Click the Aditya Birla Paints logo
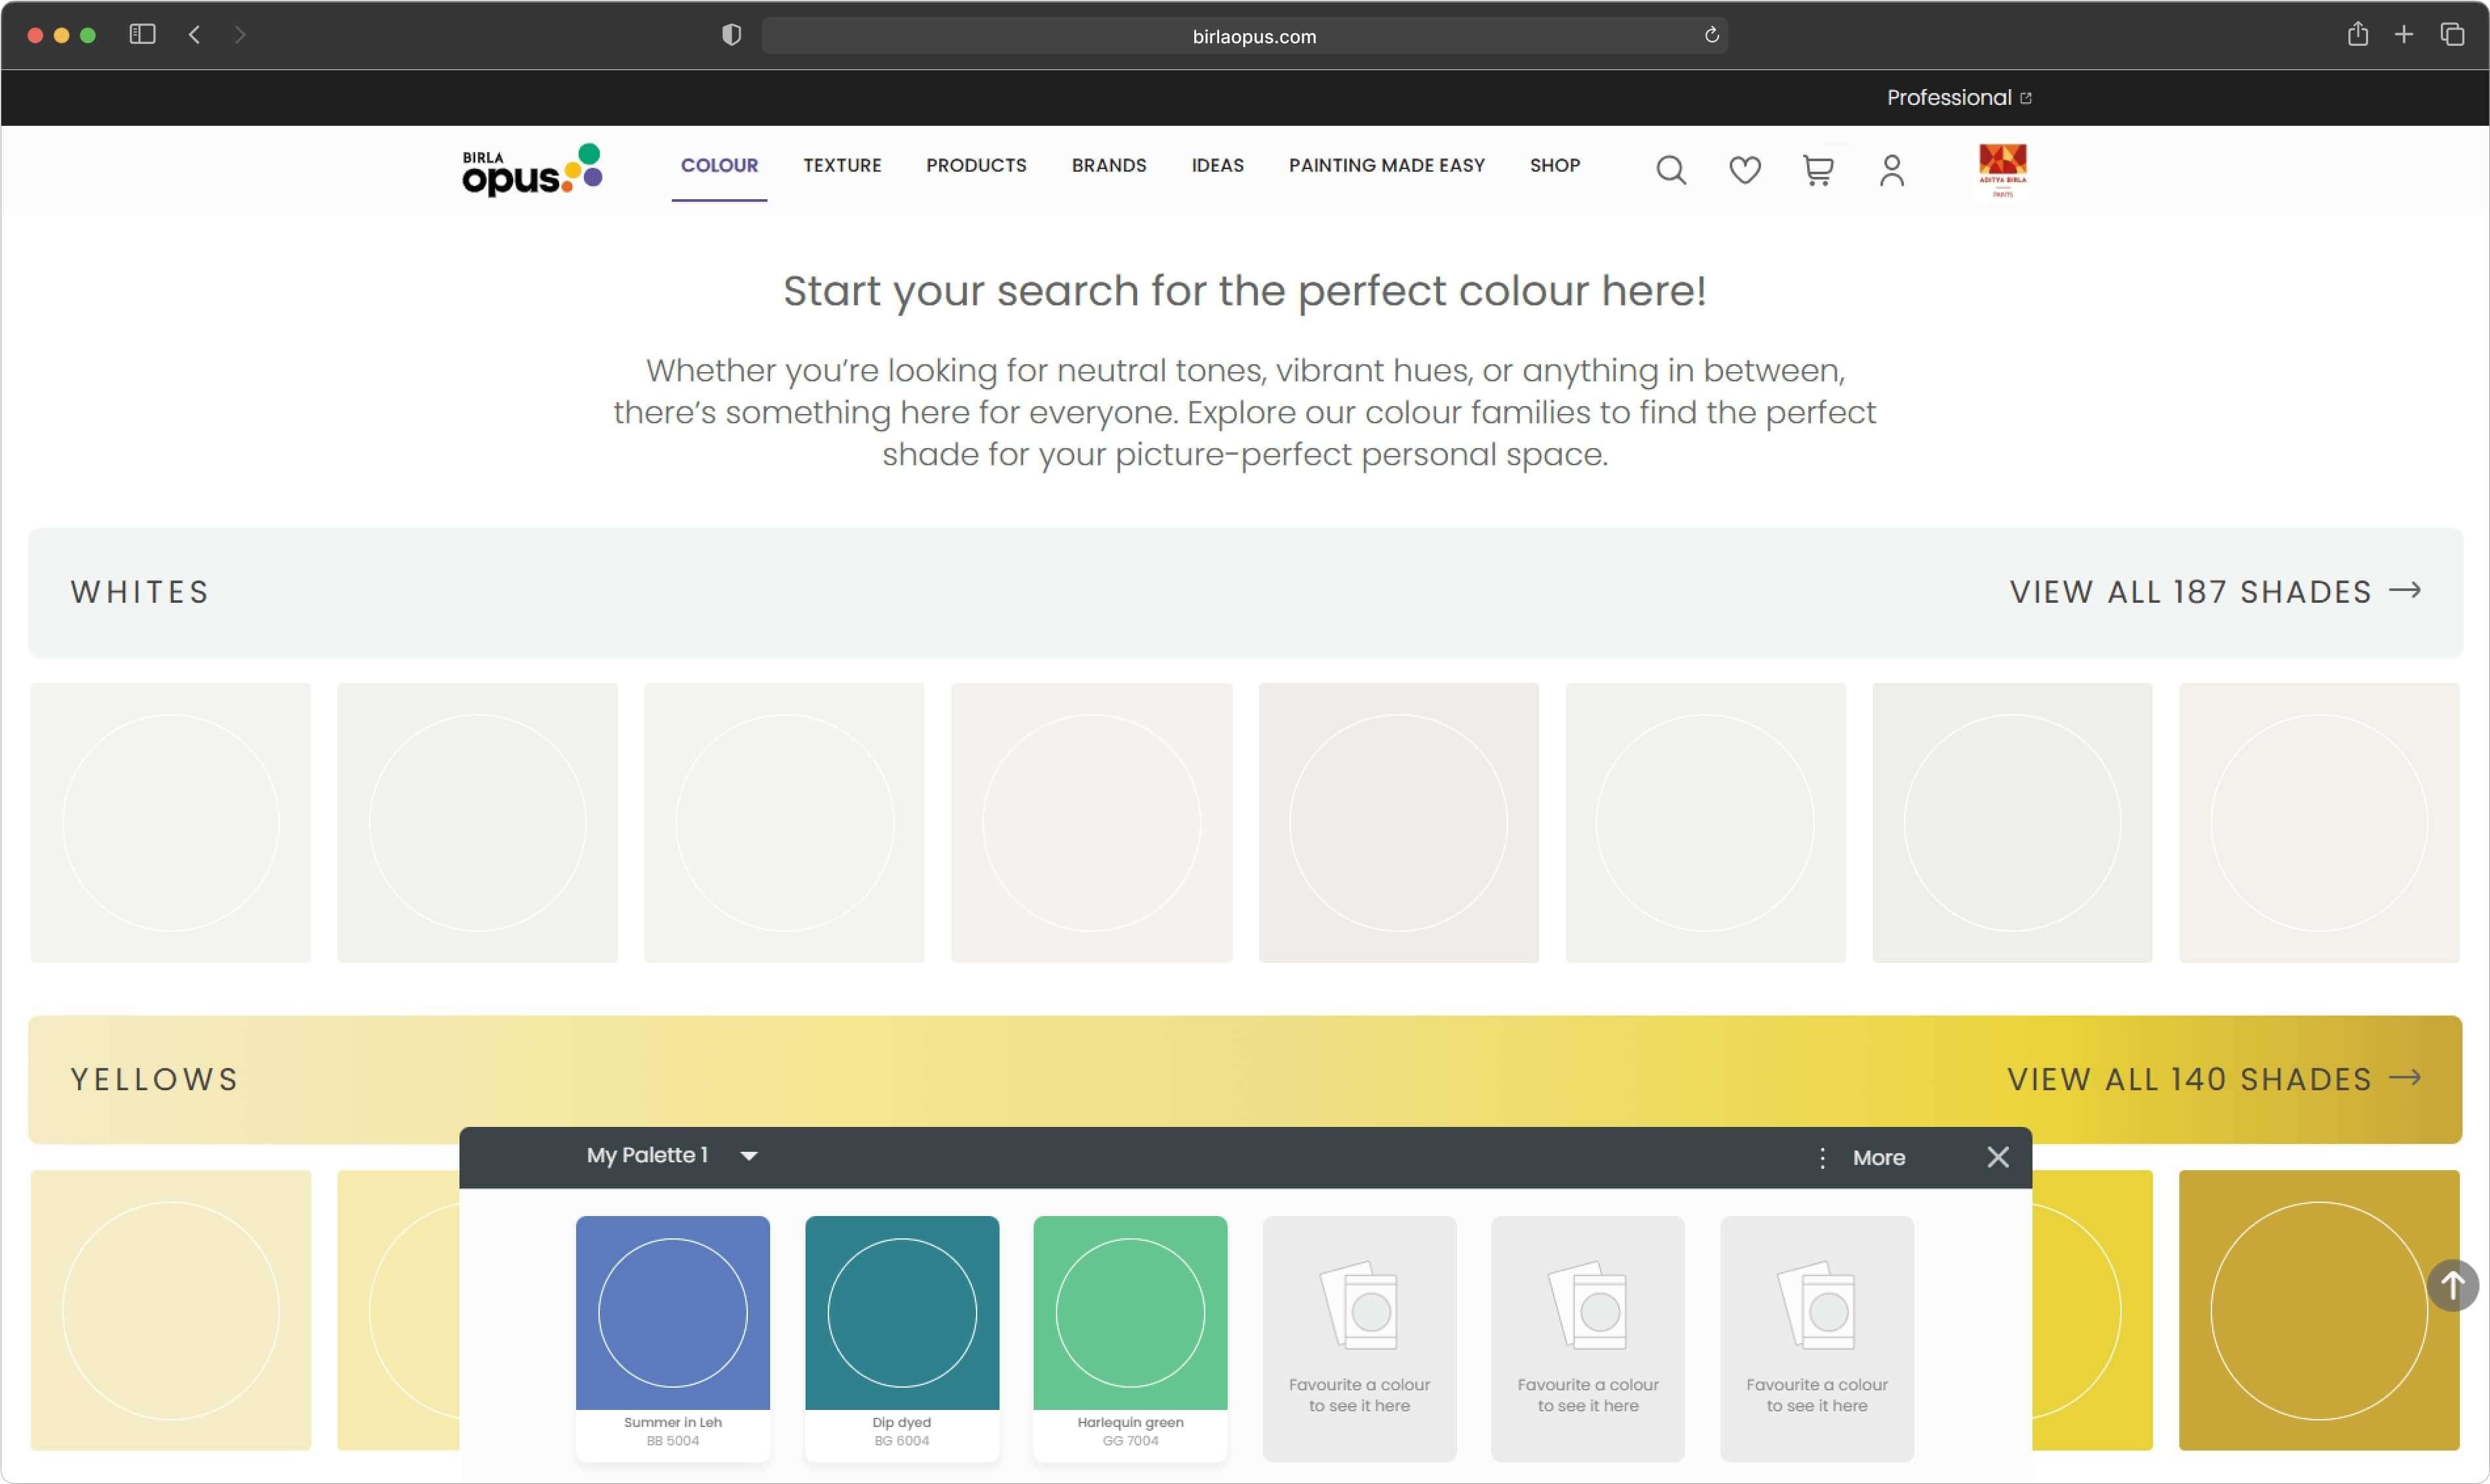The image size is (2490, 1484). (x=2002, y=170)
